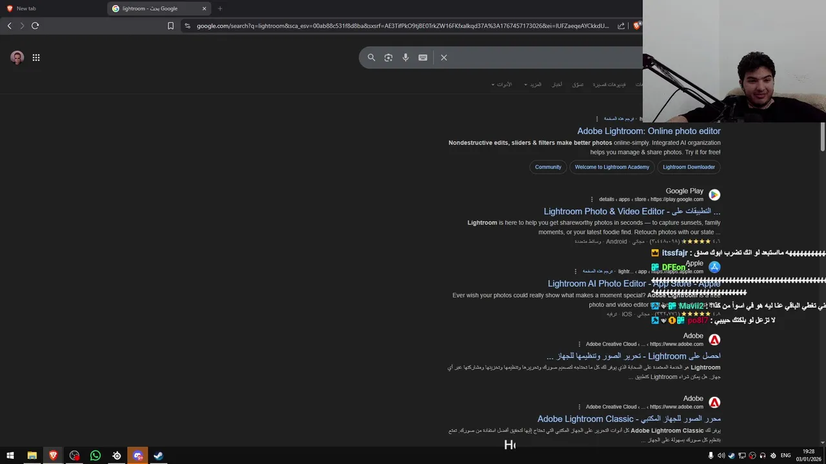This screenshot has height=464, width=826.
Task: Open Lightroom Photo & Video Editor Google Play link
Action: 632,211
